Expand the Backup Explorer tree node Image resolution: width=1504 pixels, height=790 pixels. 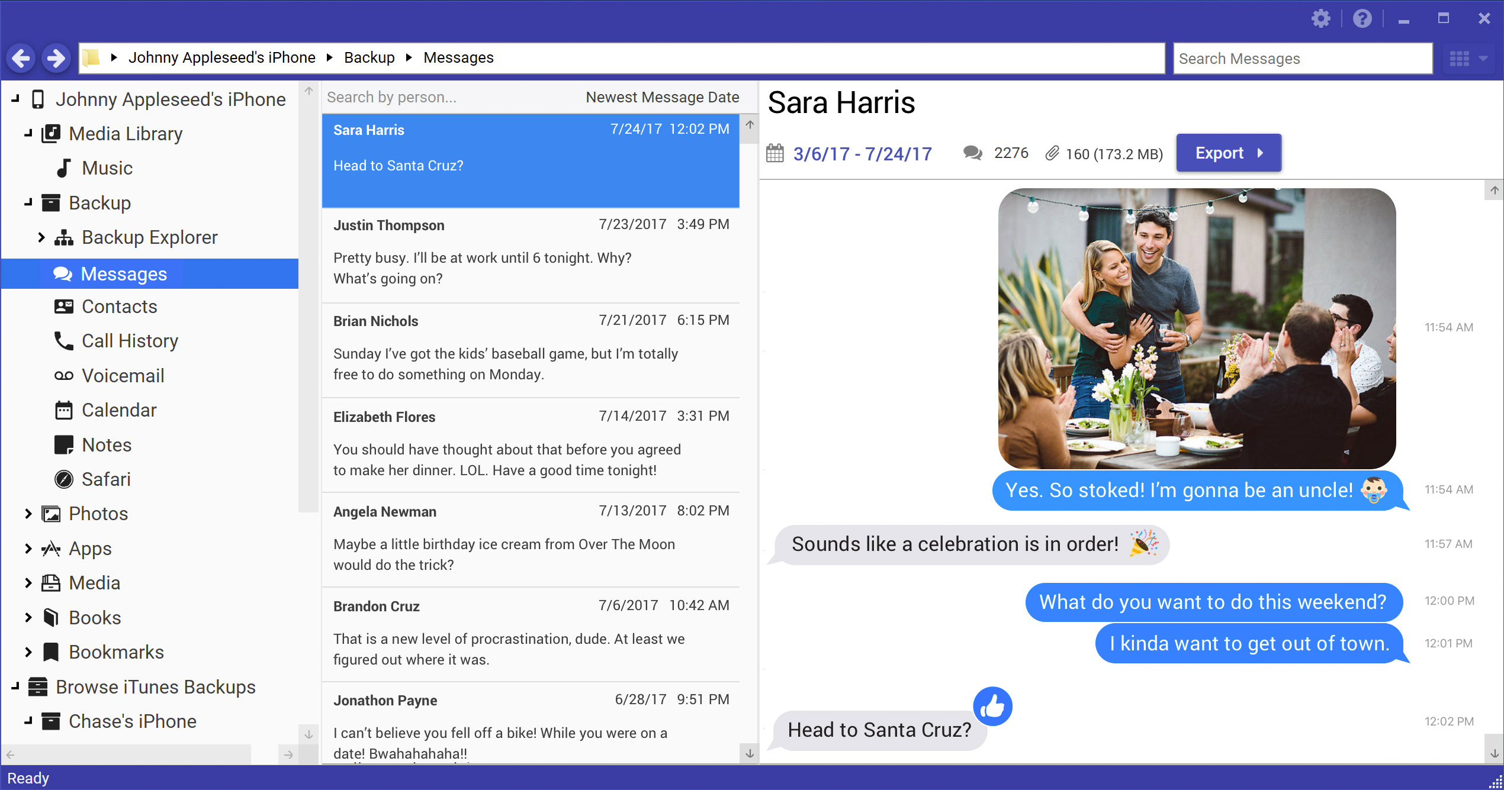click(41, 237)
